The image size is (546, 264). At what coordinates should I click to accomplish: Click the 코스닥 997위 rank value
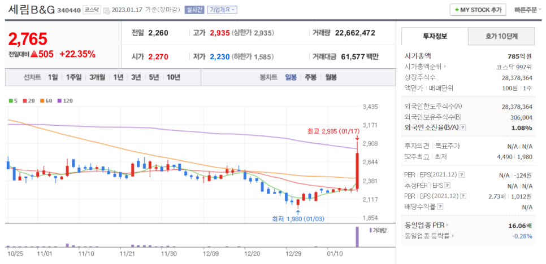point(514,67)
